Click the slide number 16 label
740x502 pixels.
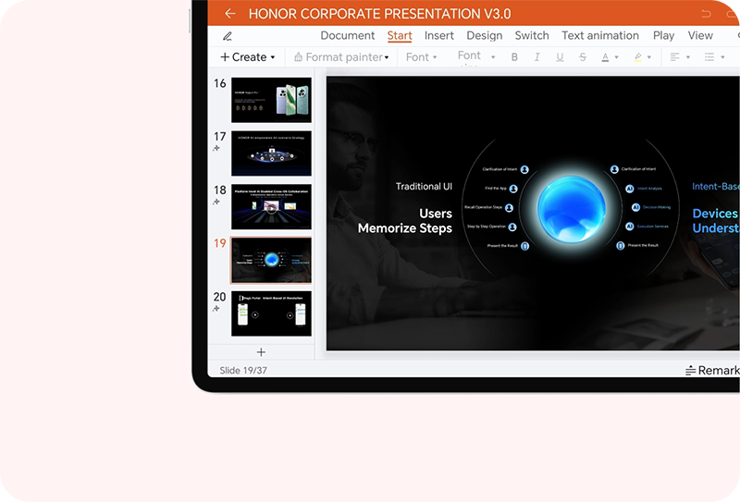click(219, 83)
